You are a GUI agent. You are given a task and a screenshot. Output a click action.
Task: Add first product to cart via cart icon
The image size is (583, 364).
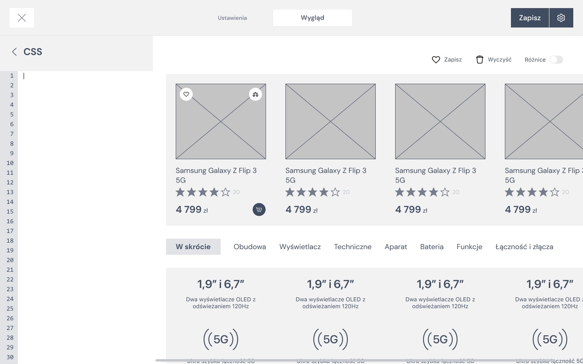(x=259, y=210)
